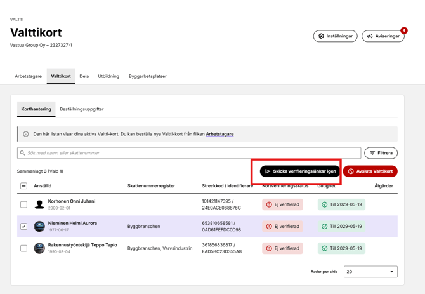Click Sammanlagt 3 (Vald 1) summary text
Image resolution: width=425 pixels, height=294 pixels.
pyautogui.click(x=40, y=171)
